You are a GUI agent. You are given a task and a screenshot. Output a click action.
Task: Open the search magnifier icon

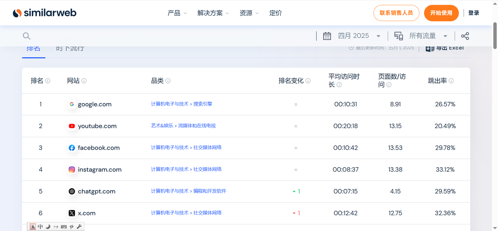(x=26, y=36)
